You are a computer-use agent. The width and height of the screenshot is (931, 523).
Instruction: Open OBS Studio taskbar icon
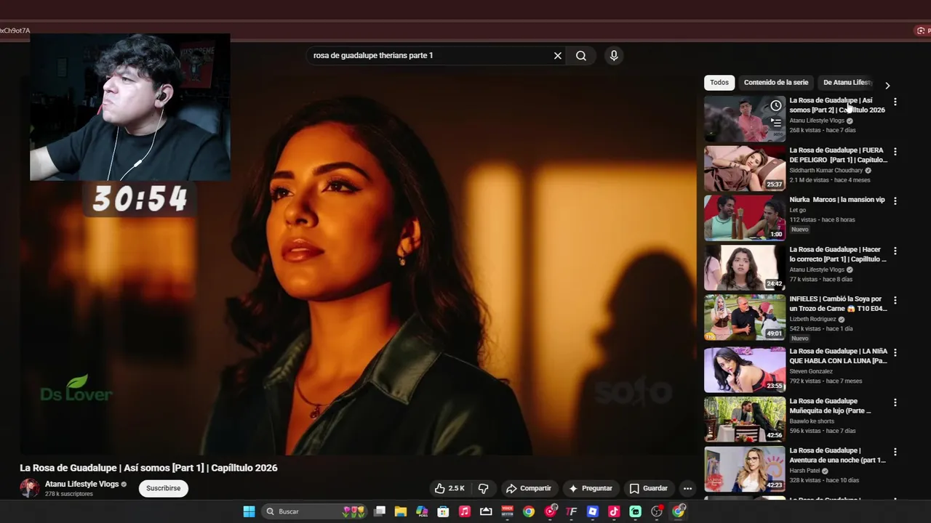coord(657,511)
